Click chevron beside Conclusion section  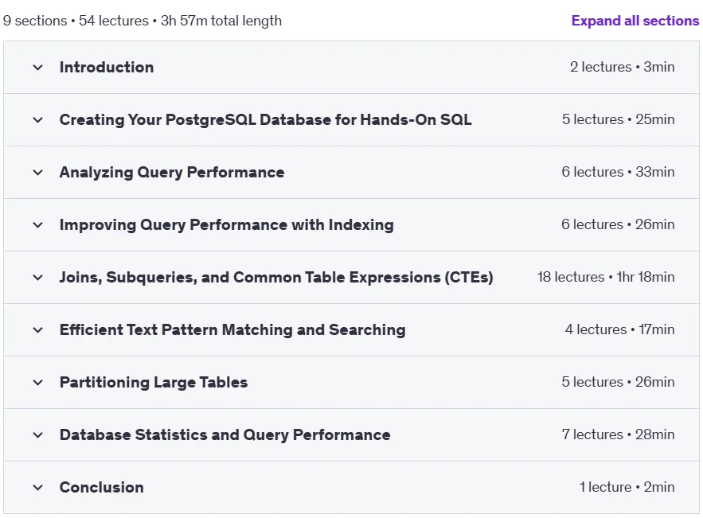(38, 488)
